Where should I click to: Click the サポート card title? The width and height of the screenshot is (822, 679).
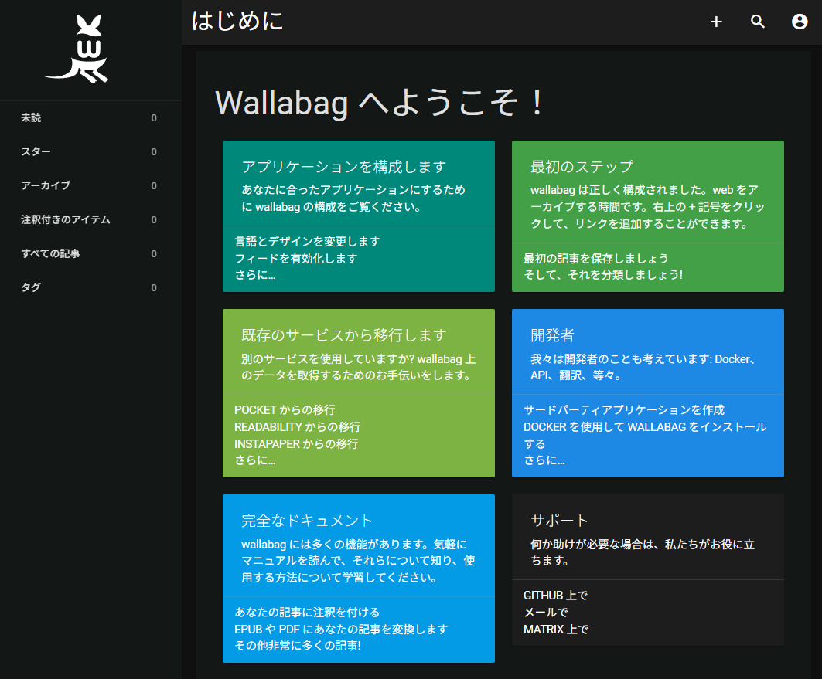[559, 521]
